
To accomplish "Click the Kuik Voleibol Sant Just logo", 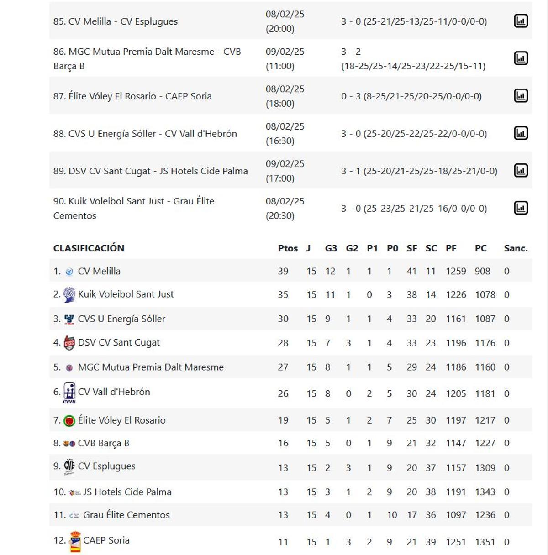I will [69, 294].
